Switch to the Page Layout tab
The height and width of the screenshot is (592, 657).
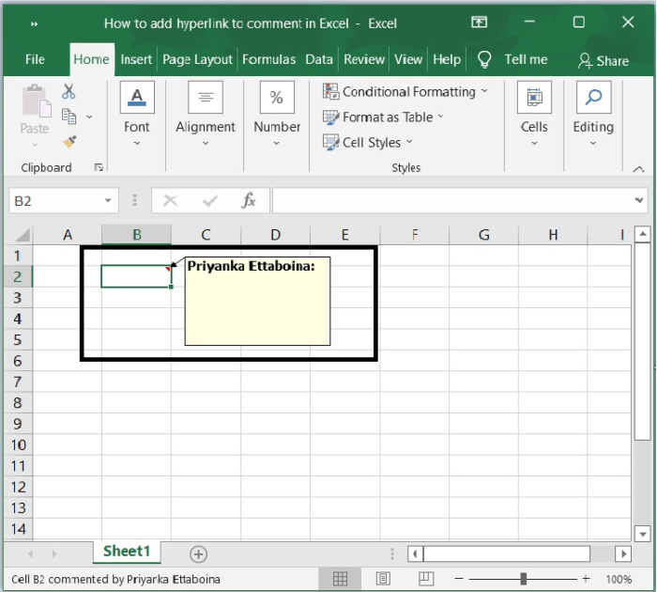(197, 59)
